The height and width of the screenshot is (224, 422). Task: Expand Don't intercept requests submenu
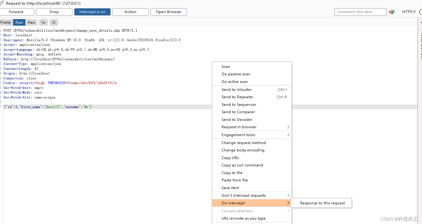pyautogui.click(x=252, y=195)
